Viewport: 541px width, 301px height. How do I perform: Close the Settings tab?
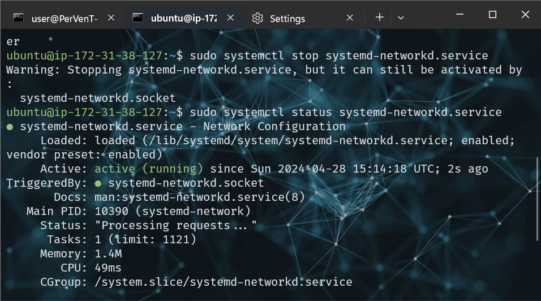[x=350, y=18]
